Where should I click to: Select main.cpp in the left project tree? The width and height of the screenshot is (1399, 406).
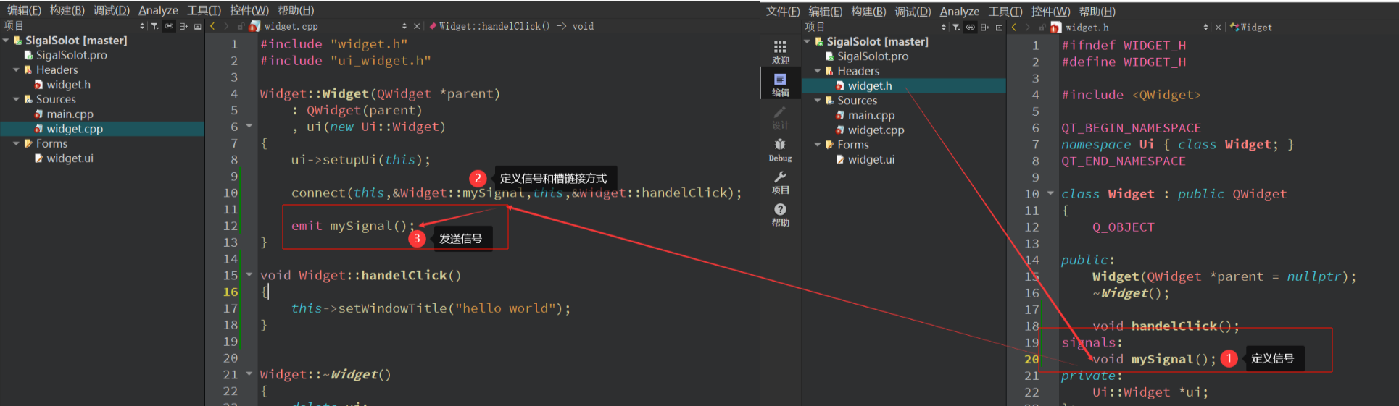(x=70, y=114)
